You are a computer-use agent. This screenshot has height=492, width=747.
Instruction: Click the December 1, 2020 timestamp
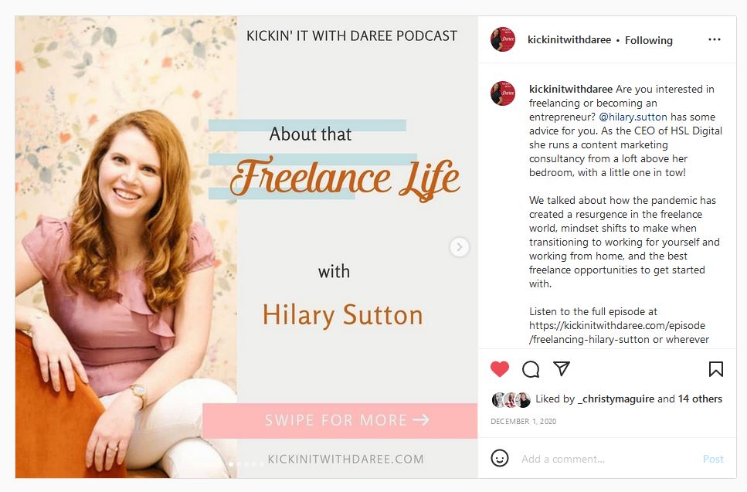(x=523, y=421)
